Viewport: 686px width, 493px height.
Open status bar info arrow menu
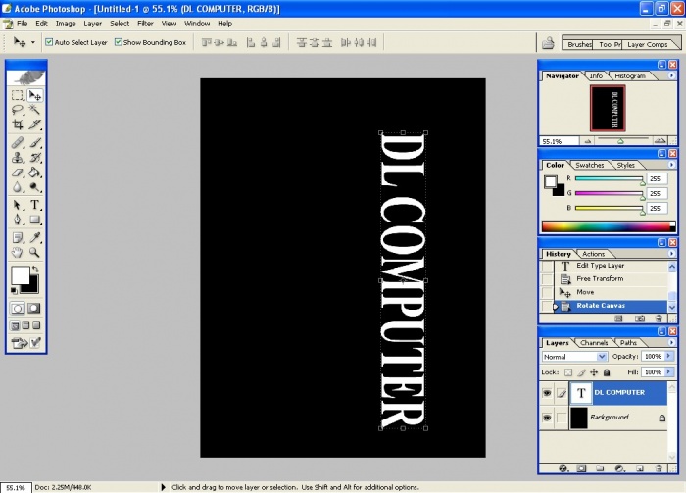(164, 487)
